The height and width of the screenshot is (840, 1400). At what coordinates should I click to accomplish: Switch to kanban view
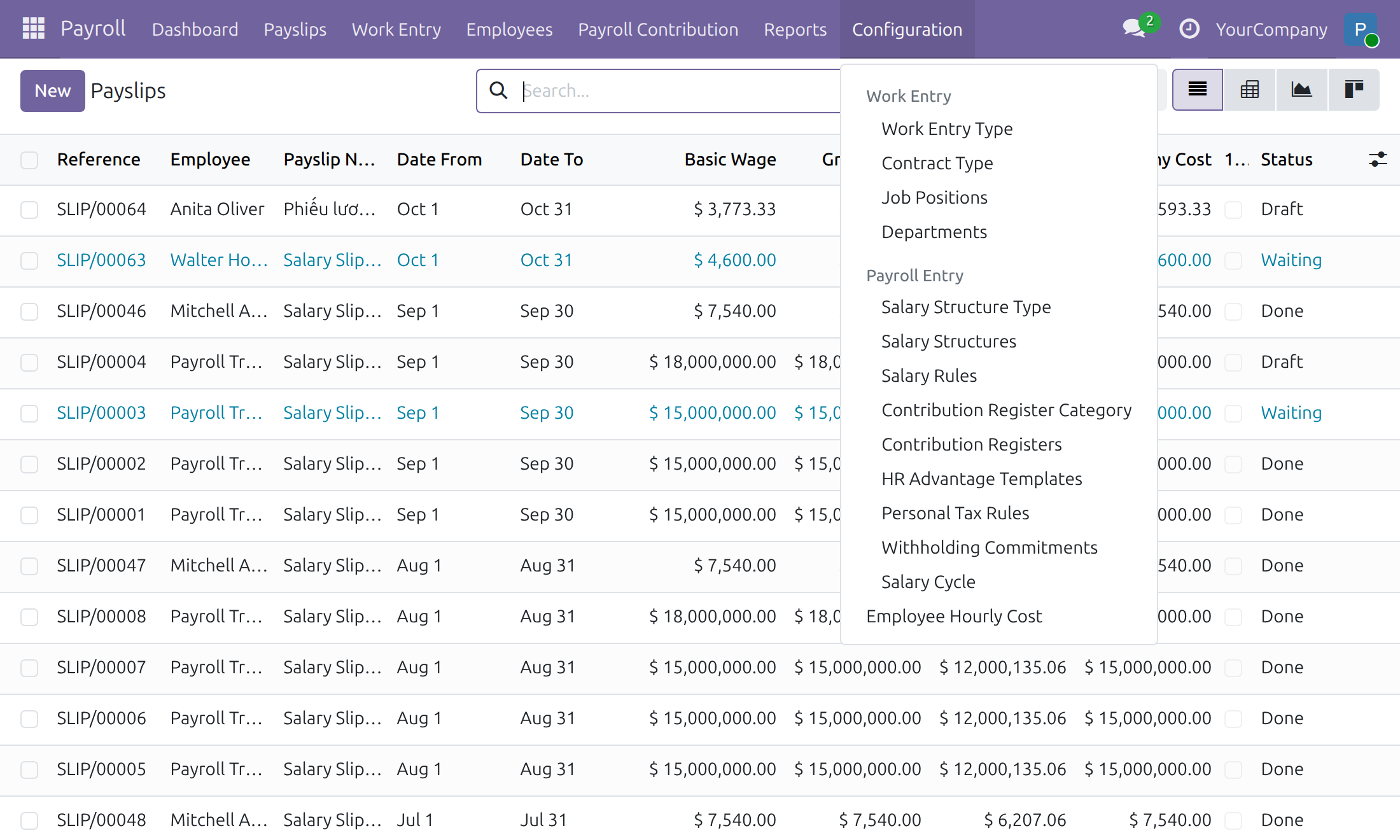pos(1354,90)
